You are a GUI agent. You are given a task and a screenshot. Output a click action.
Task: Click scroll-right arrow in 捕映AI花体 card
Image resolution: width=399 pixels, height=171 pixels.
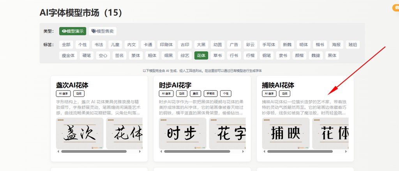pos(346,152)
